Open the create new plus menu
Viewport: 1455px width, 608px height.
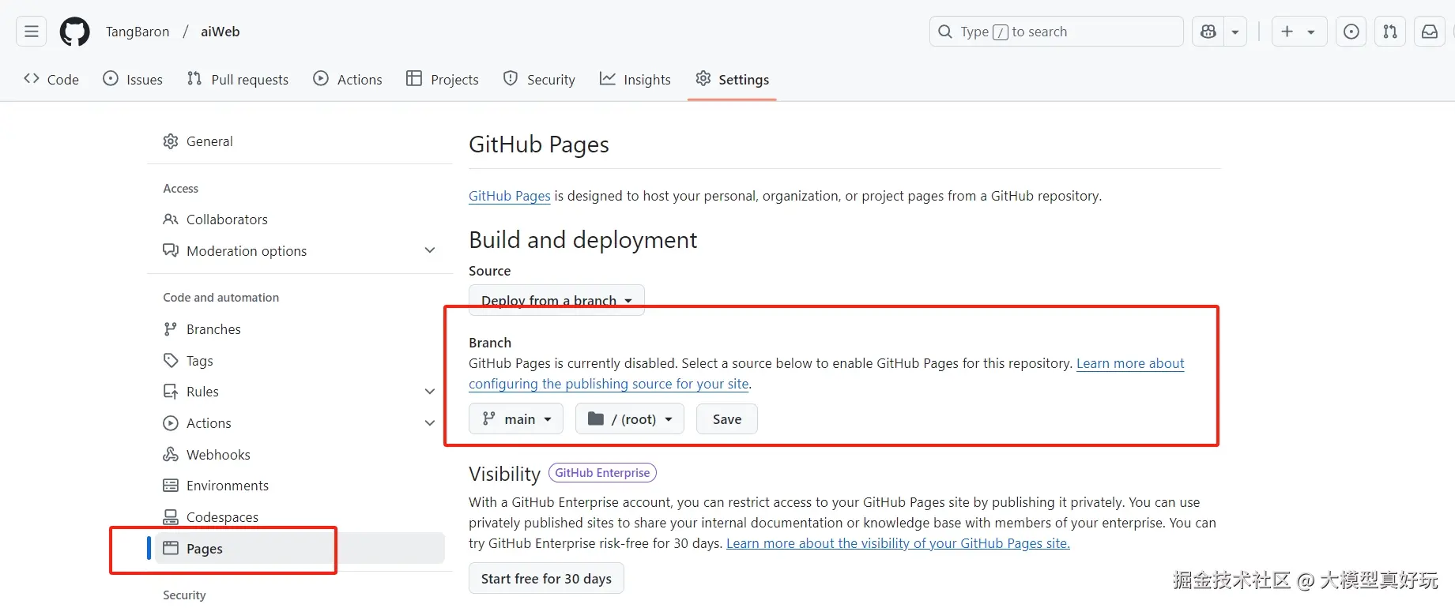click(1299, 32)
